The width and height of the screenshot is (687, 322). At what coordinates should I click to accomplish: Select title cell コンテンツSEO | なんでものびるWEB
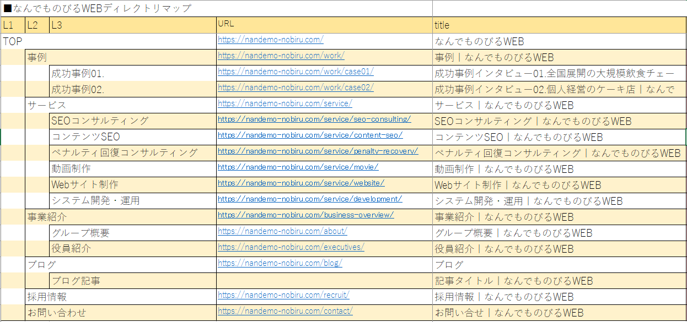point(560,137)
